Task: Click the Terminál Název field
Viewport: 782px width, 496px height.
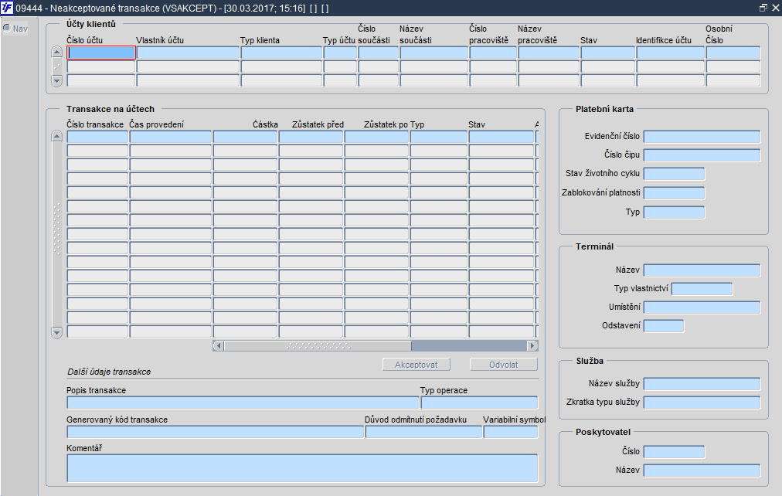Action: [702, 270]
